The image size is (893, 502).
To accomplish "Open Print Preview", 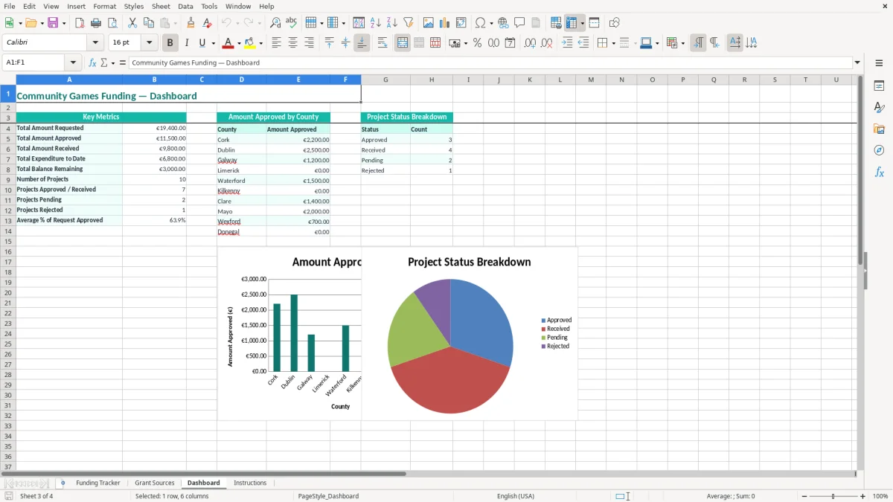I will 112,23.
